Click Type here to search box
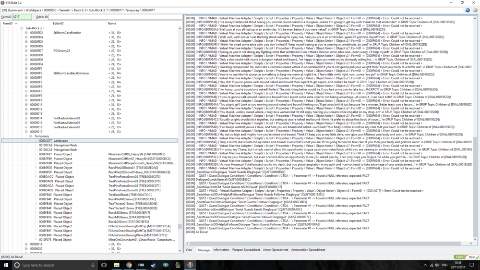The width and height of the screenshot is (480, 270). pos(55,265)
